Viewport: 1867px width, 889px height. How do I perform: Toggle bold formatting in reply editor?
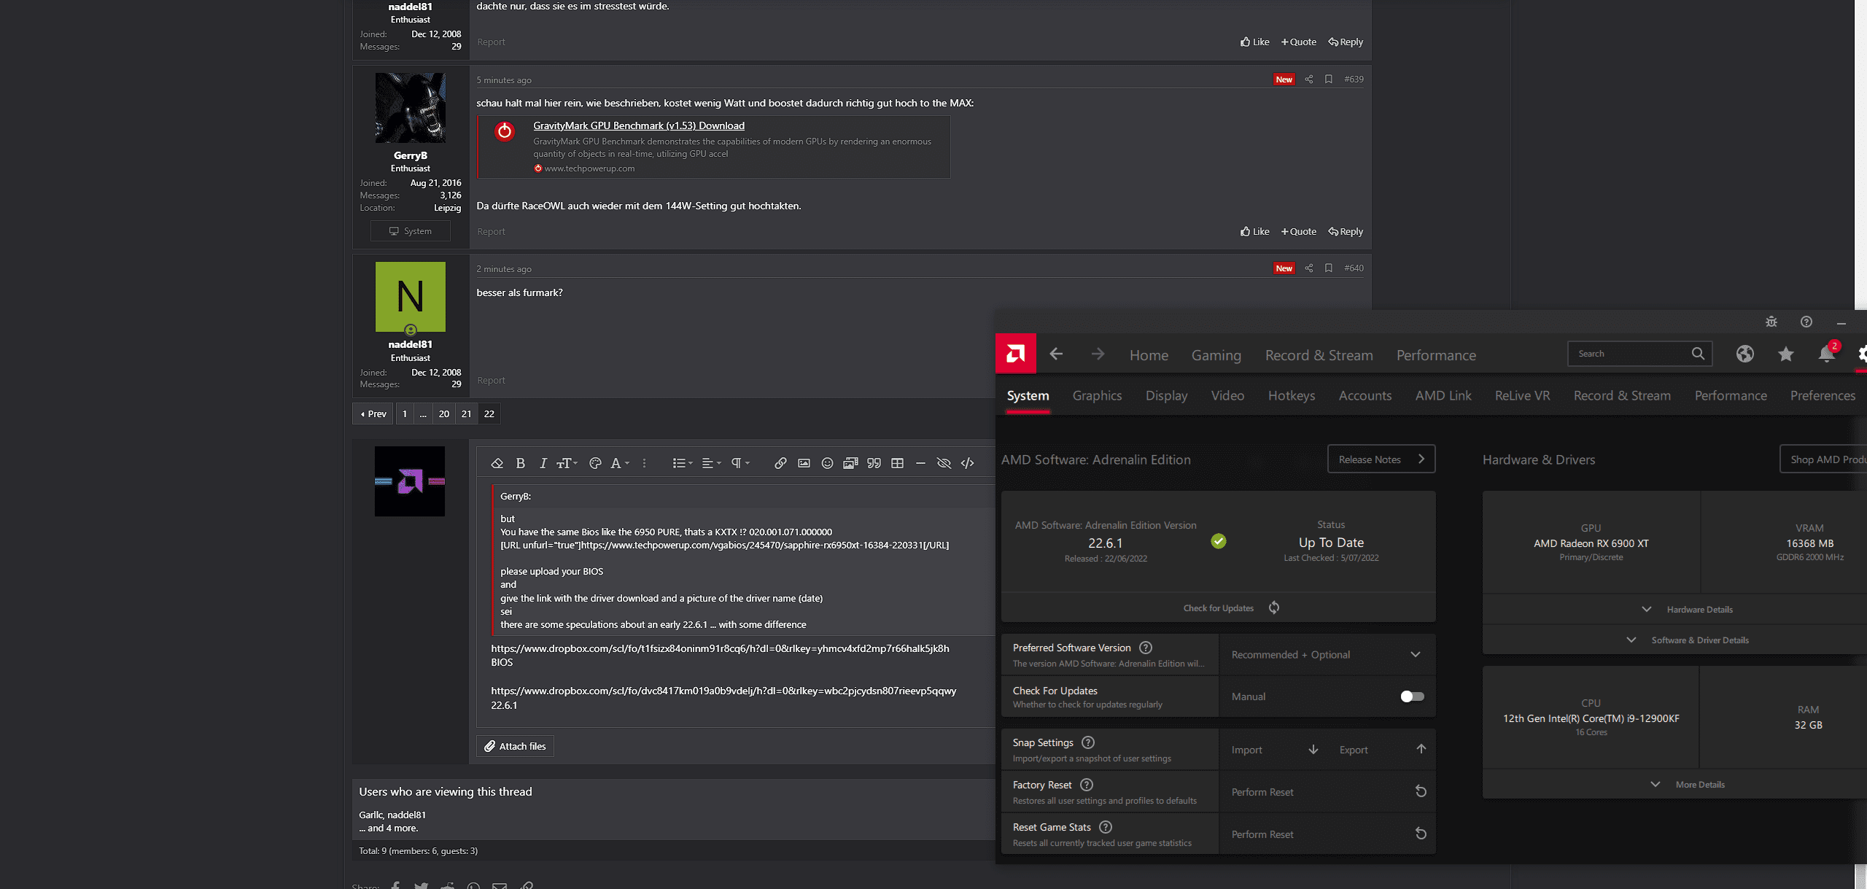[x=520, y=463]
